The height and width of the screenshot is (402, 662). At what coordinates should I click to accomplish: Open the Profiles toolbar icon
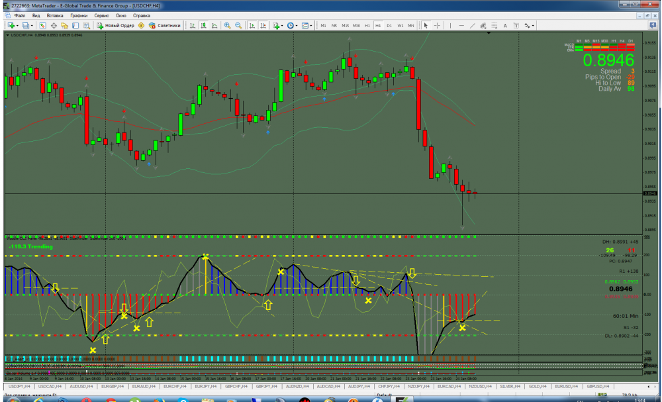pyautogui.click(x=25, y=25)
